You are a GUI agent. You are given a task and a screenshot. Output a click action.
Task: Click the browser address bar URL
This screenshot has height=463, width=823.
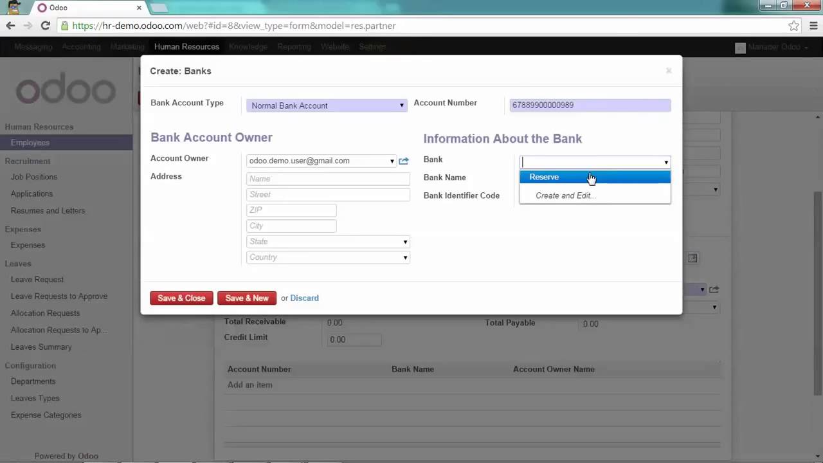(x=234, y=26)
